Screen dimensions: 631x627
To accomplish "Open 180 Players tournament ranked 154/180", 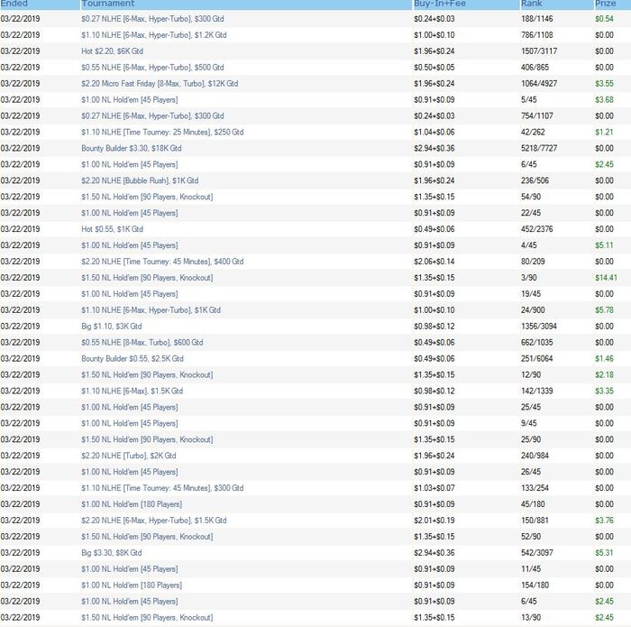I will (132, 586).
